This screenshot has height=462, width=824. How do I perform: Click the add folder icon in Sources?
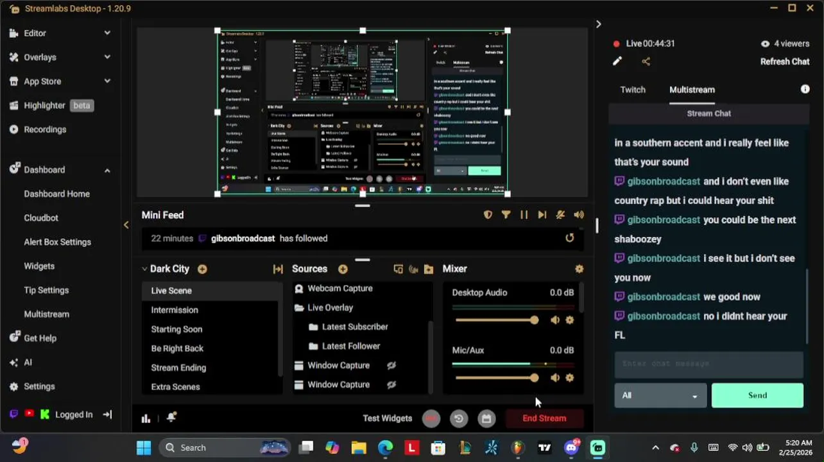pyautogui.click(x=429, y=269)
